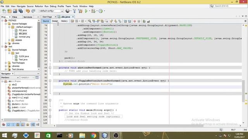Screen dimensions: 248x139
Task: Toggle Fully Qualified Names in Navigator
Action: click(28, 125)
